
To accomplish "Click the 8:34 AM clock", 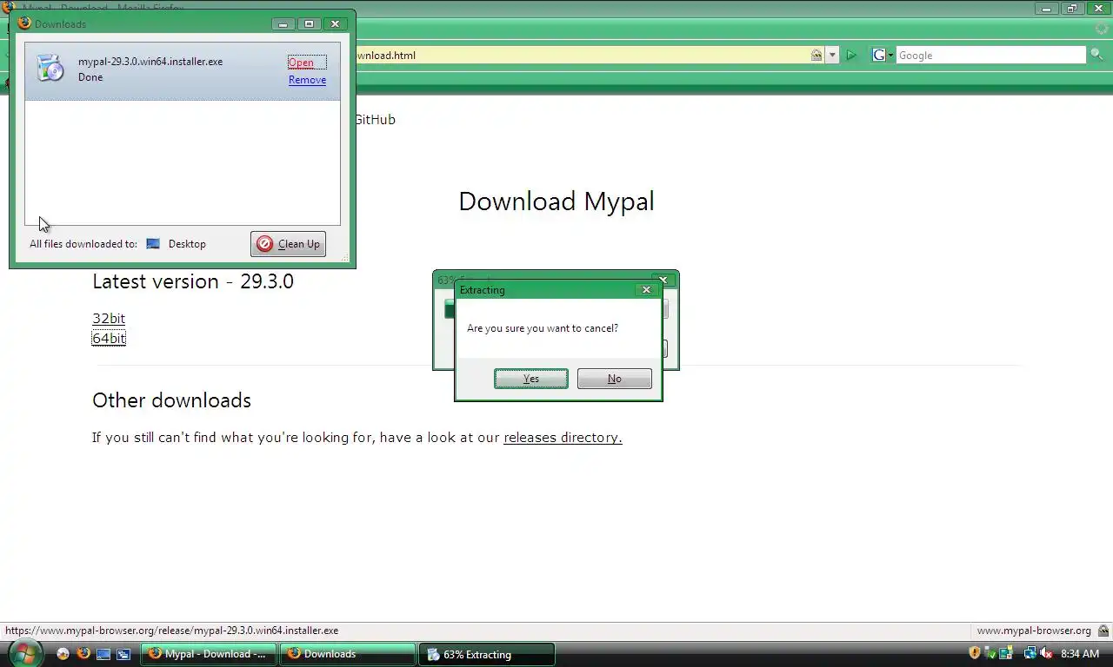I will 1080,654.
